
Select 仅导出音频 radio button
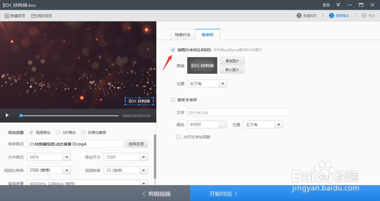(x=83, y=132)
